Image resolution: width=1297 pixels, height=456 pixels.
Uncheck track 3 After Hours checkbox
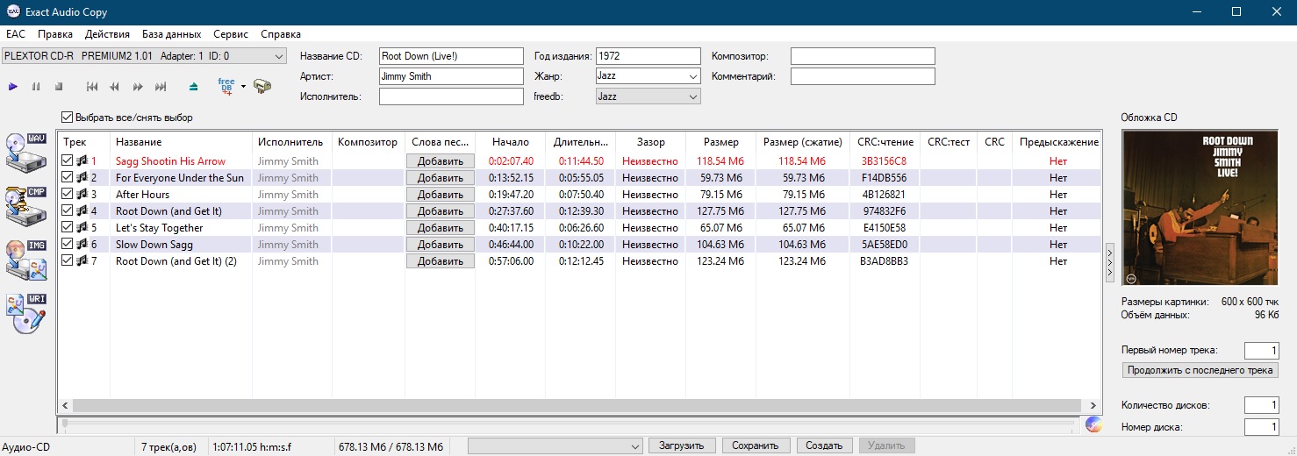coord(68,195)
